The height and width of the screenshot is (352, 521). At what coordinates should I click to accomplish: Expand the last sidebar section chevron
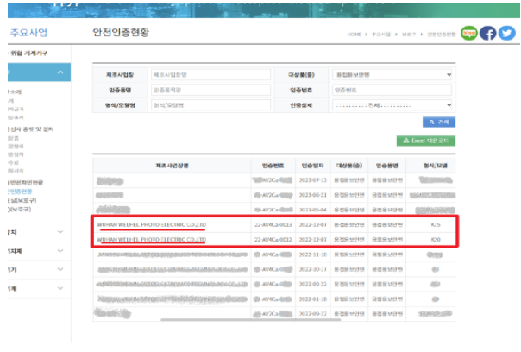[60, 288]
